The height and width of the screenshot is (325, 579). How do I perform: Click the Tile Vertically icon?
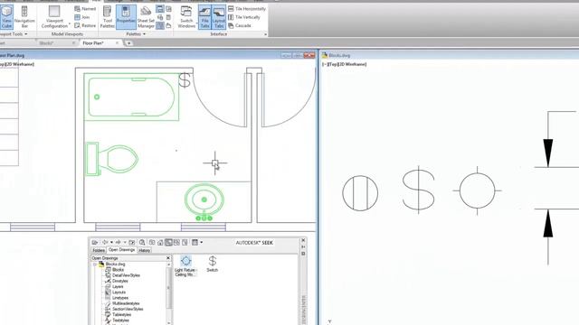click(231, 17)
